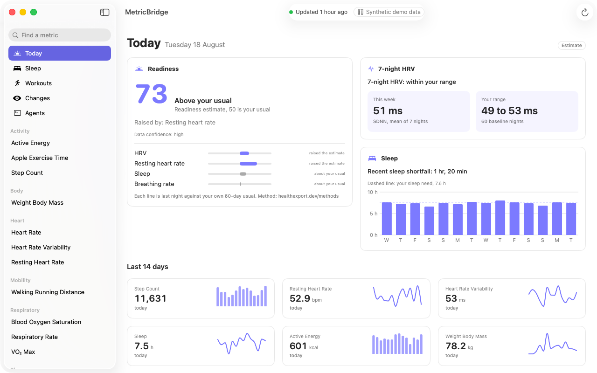Click the waveform icon in the 7-night HRV card
Image resolution: width=597 pixels, height=373 pixels.
click(371, 69)
